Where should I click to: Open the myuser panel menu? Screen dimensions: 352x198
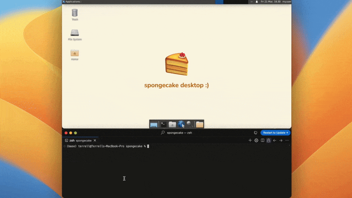coord(287,2)
